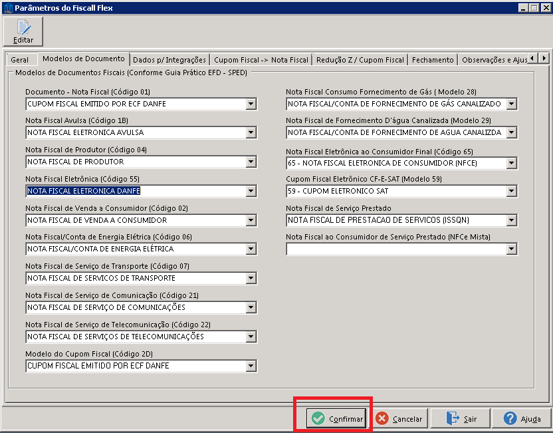This screenshot has width=553, height=433.
Task: Expand the Modelo do Cupom Fiscal (Código 2D) dropdown
Action: coord(251,366)
